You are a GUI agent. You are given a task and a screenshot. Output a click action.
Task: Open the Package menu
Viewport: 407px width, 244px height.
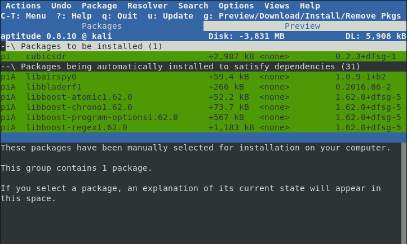tap(99, 6)
